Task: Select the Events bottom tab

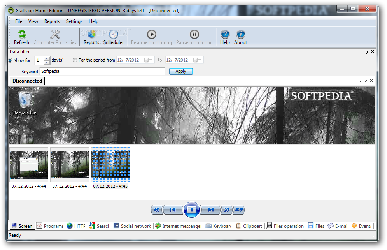Action: (x=362, y=226)
